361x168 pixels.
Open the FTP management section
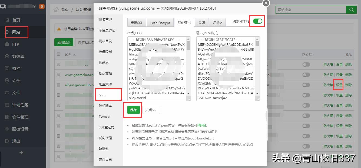coord(15,44)
